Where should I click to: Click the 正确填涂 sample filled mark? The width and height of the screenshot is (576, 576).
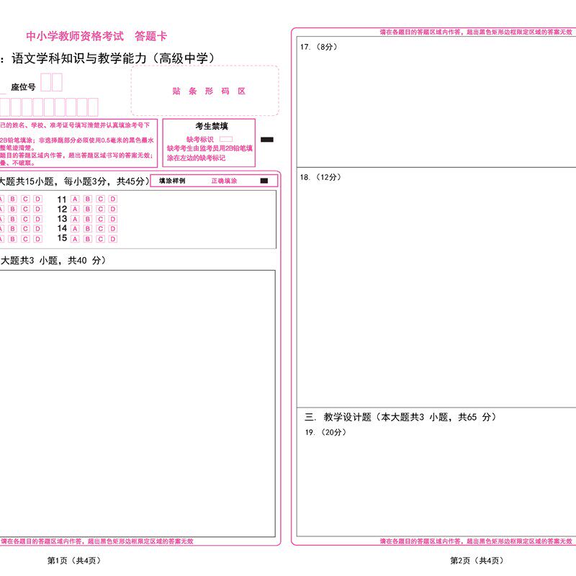[x=264, y=181]
